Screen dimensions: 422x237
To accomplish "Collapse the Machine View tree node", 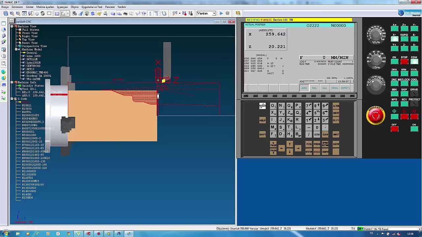I will [x=12, y=26].
